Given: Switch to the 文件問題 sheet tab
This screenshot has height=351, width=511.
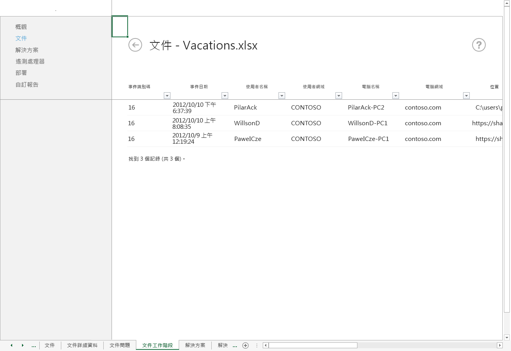Looking at the screenshot, I should click(120, 346).
